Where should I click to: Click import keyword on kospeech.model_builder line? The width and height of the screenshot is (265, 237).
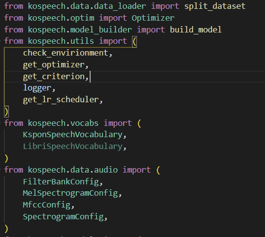[x=151, y=30]
